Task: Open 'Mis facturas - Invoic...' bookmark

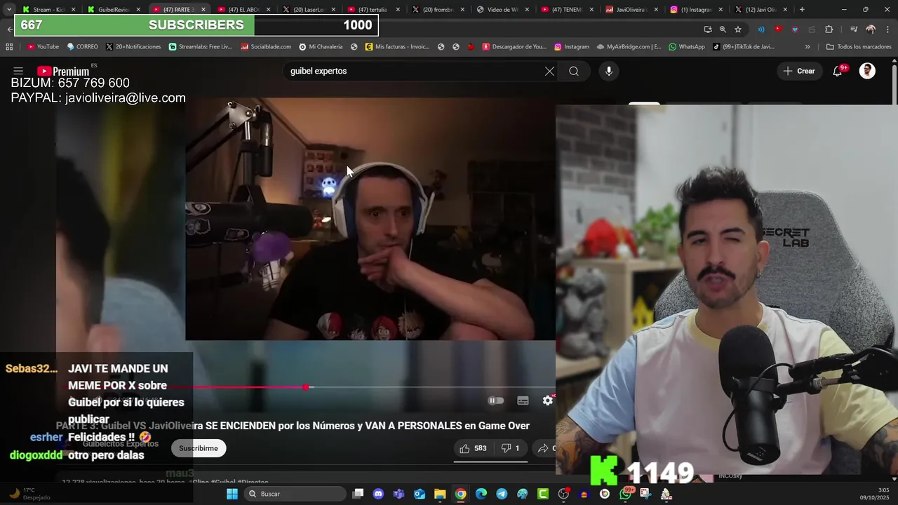Action: pyautogui.click(x=397, y=47)
